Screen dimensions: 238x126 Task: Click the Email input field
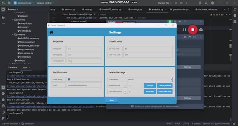pyautogui.click(x=84, y=85)
